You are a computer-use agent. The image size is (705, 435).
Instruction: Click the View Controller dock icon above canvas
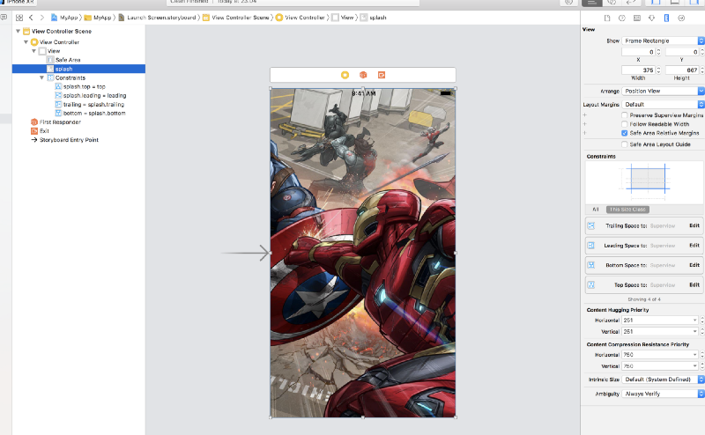coord(345,75)
